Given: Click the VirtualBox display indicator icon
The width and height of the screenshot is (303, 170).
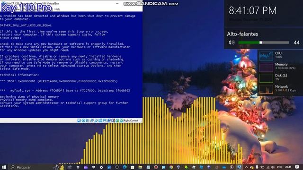Looking at the screenshot, I should tap(105, 120).
